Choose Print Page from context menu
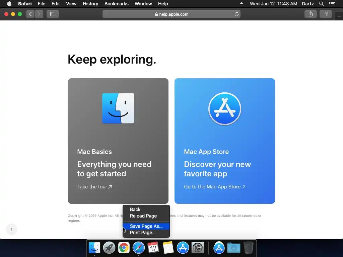This screenshot has height=257, width=343. coord(146,233)
